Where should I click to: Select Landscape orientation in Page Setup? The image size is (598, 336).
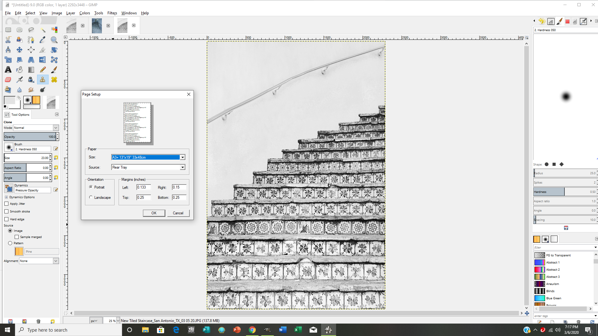pos(91,197)
